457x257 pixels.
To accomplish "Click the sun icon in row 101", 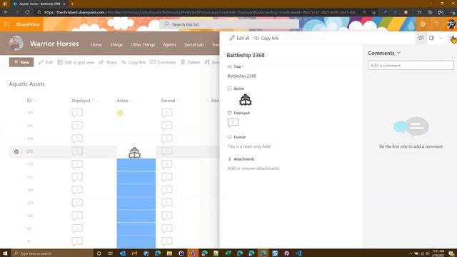I will pos(120,113).
